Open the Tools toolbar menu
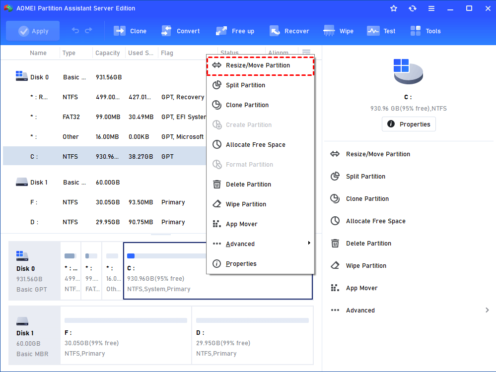 pyautogui.click(x=425, y=31)
